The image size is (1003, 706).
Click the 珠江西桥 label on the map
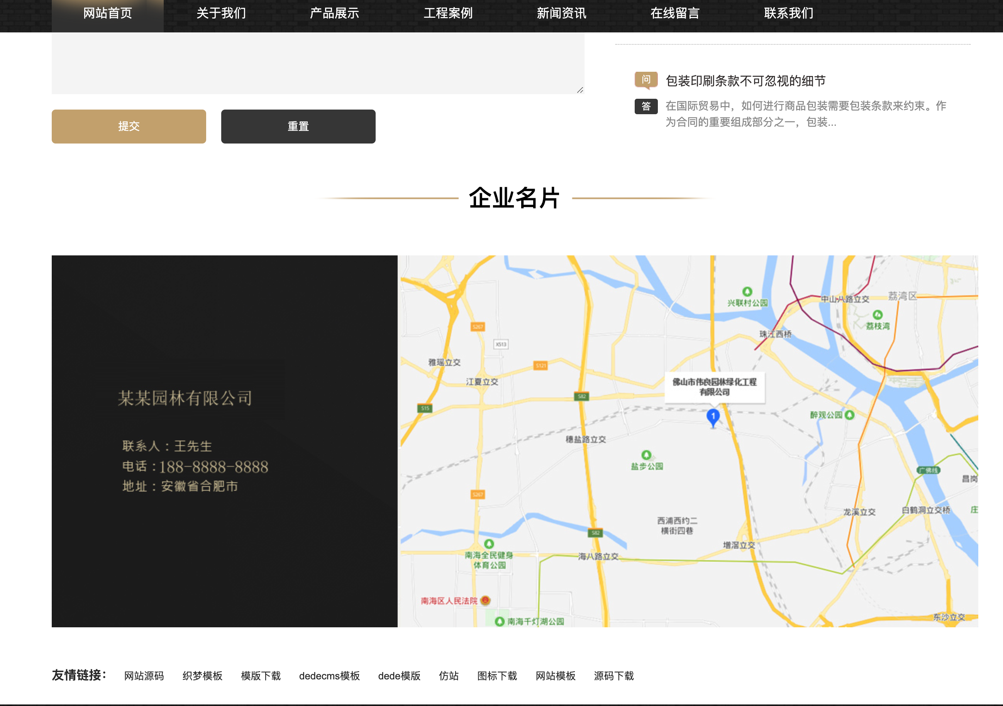coord(775,334)
